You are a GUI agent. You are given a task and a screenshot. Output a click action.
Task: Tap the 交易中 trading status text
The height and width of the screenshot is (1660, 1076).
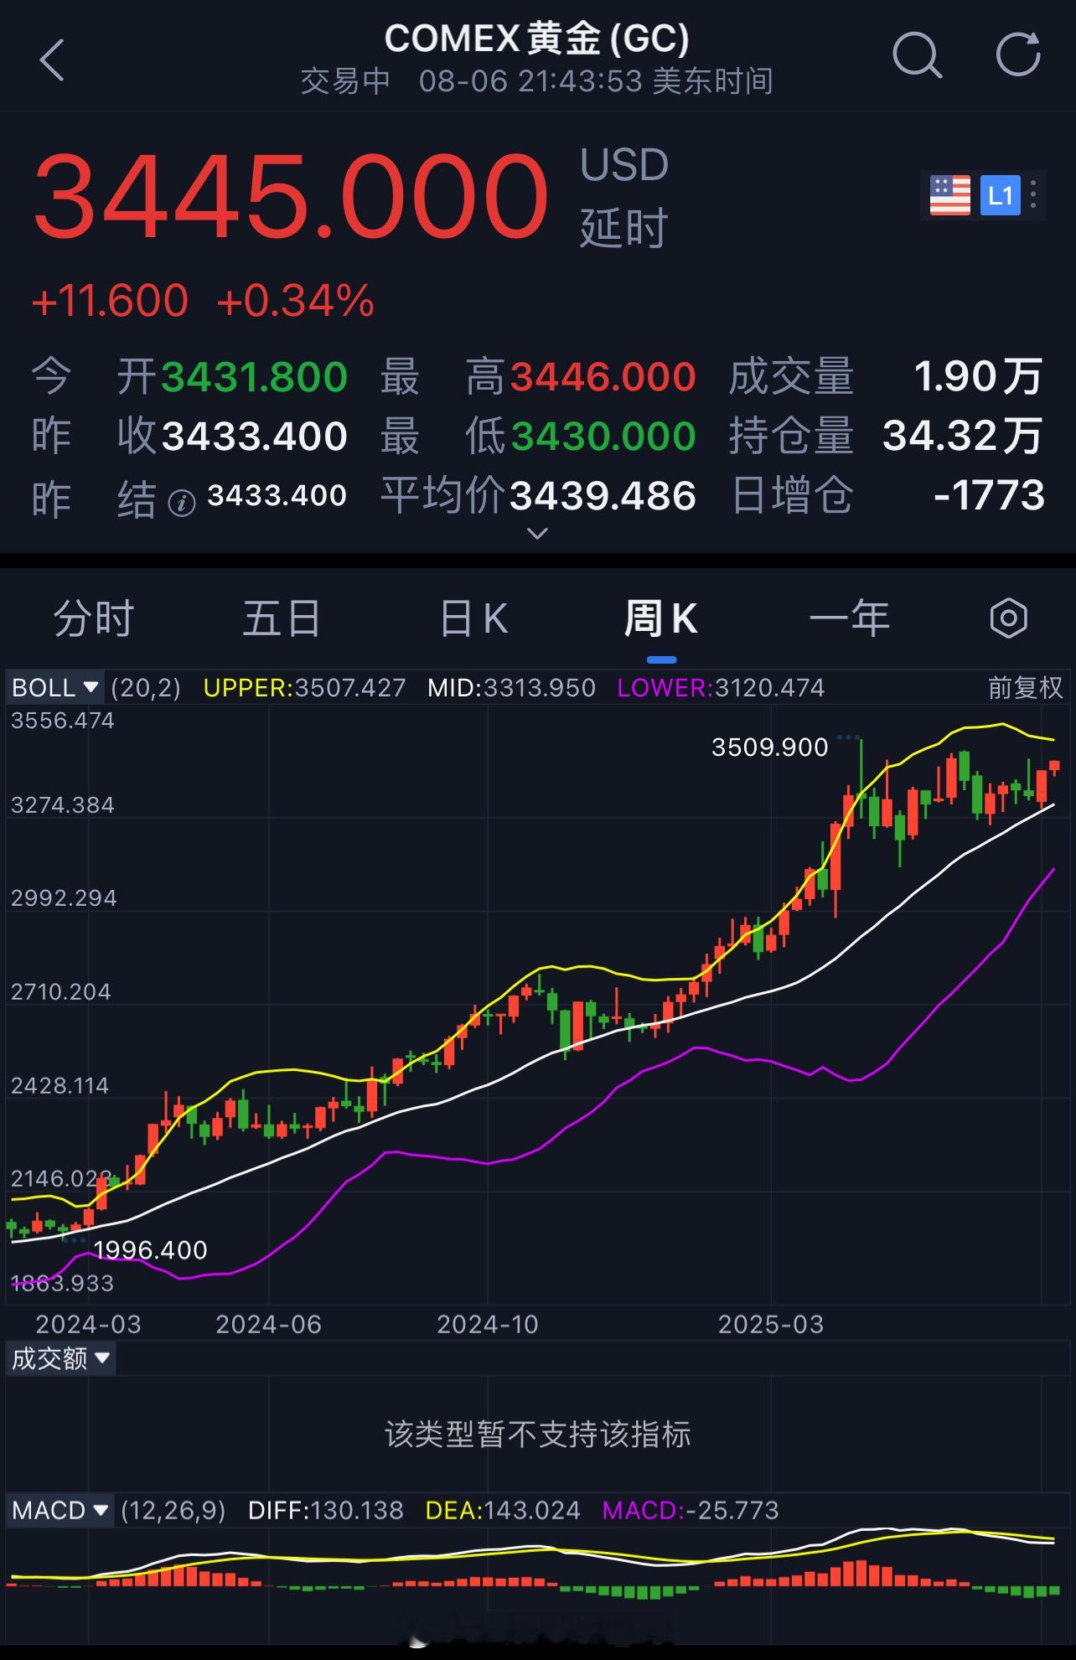[345, 81]
